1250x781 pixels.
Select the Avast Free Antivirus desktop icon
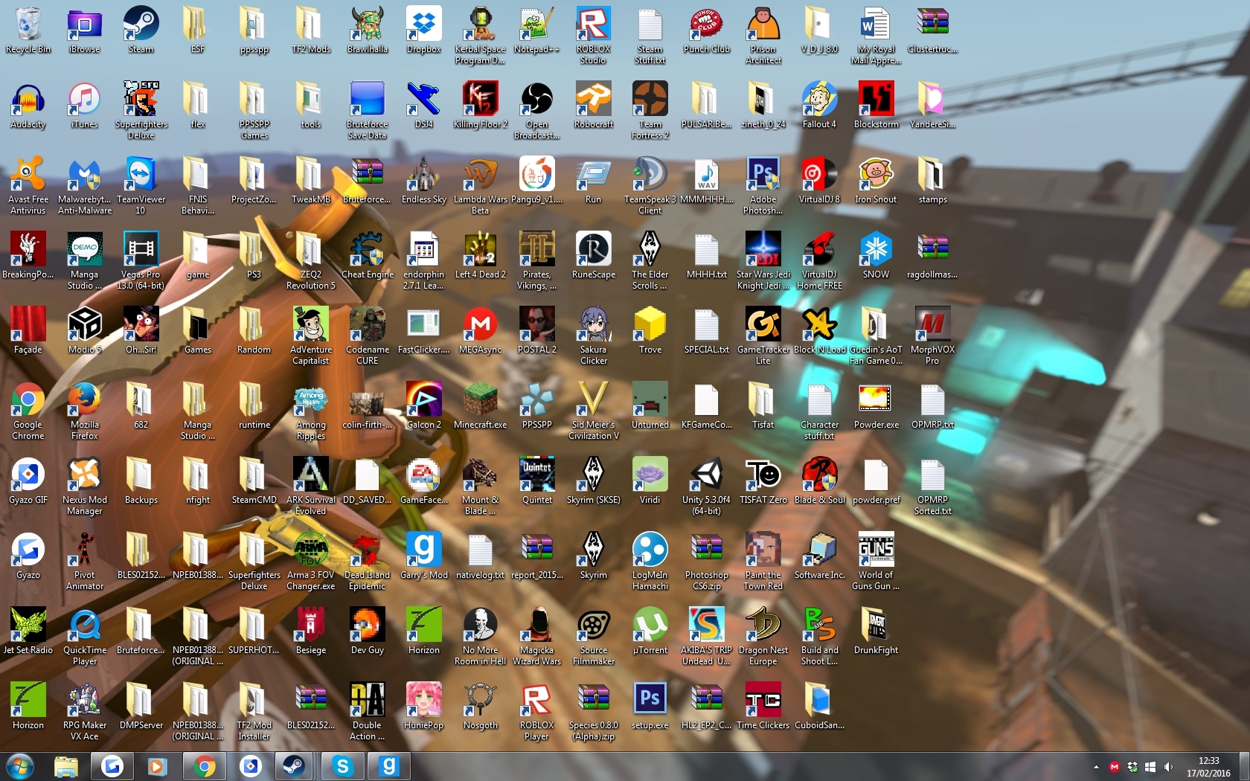[x=28, y=186]
